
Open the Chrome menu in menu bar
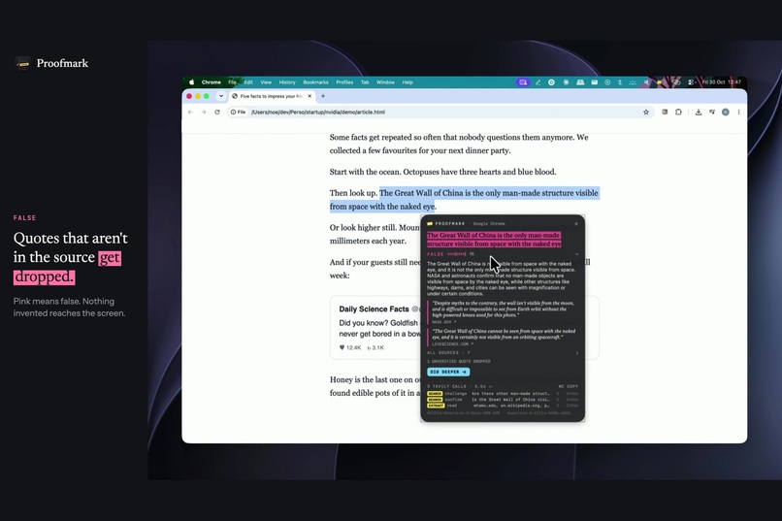(211, 82)
